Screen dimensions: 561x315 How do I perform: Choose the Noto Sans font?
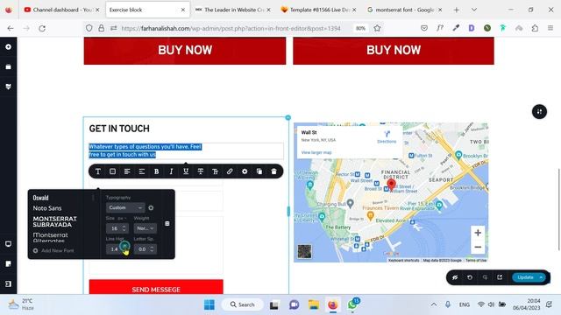tap(47, 208)
